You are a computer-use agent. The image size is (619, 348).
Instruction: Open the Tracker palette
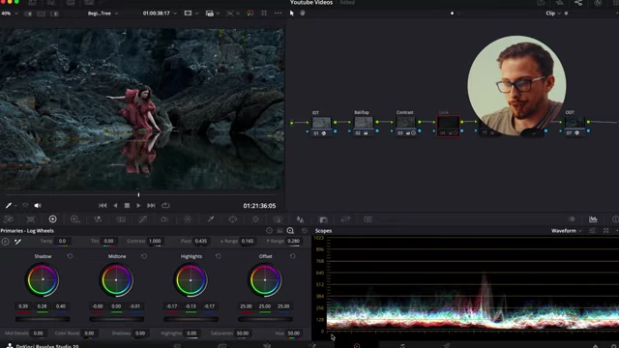(255, 219)
